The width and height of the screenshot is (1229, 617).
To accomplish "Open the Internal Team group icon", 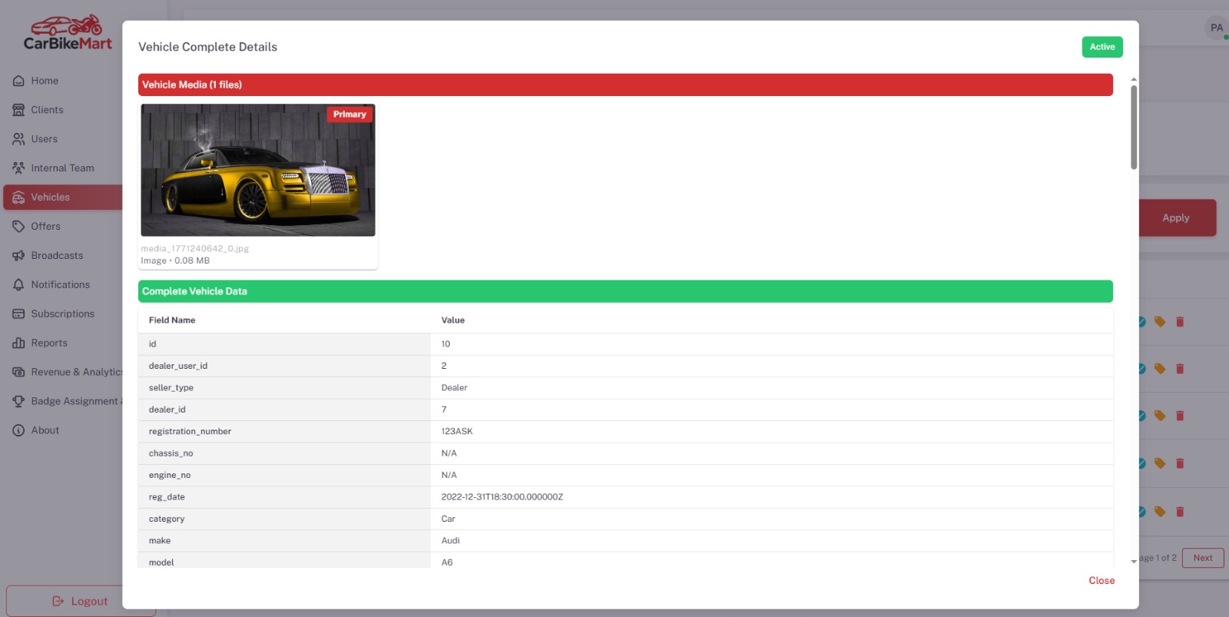I will [x=18, y=168].
